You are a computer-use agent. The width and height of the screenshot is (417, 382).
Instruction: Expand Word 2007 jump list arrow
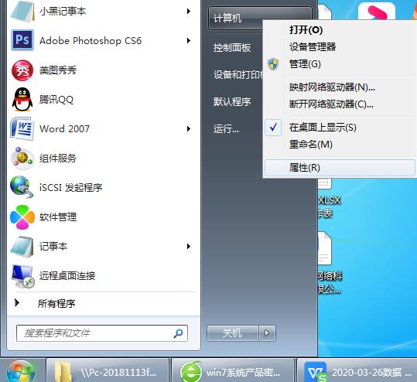click(188, 129)
